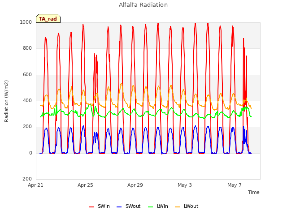Click the 600 y-axis tick label
Image resolution: width=287 pixels, height=215 pixels.
point(27,75)
